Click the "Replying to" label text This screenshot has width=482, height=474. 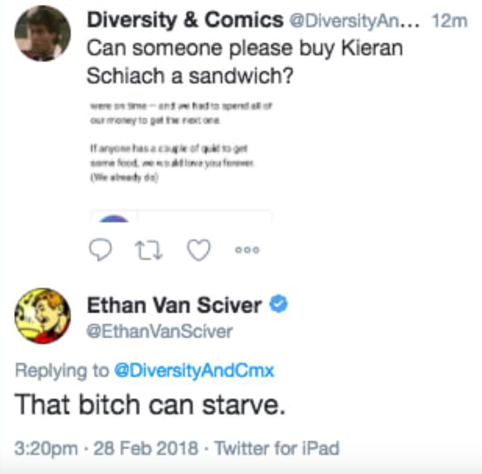[x=60, y=370]
